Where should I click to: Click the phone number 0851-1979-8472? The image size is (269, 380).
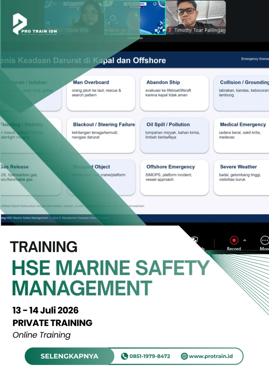150,356
